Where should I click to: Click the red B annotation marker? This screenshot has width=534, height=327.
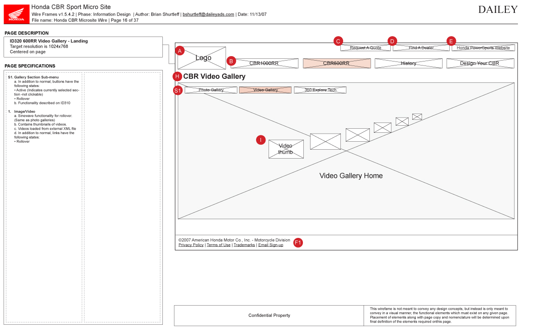tap(231, 61)
